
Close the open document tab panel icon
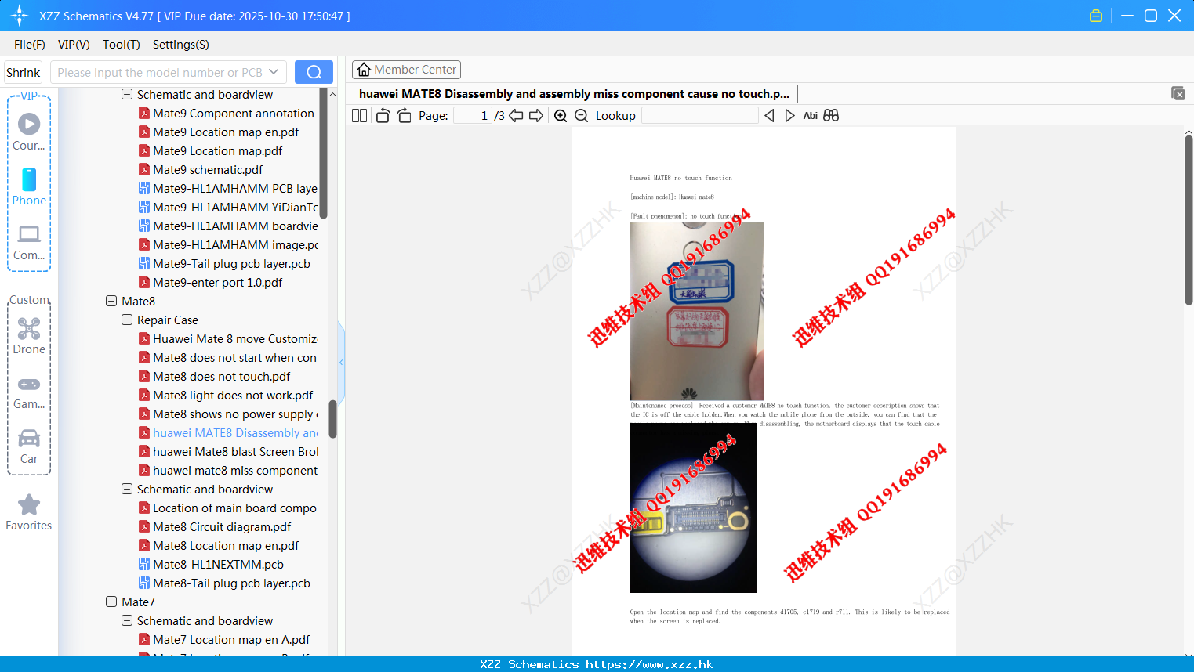1178,93
